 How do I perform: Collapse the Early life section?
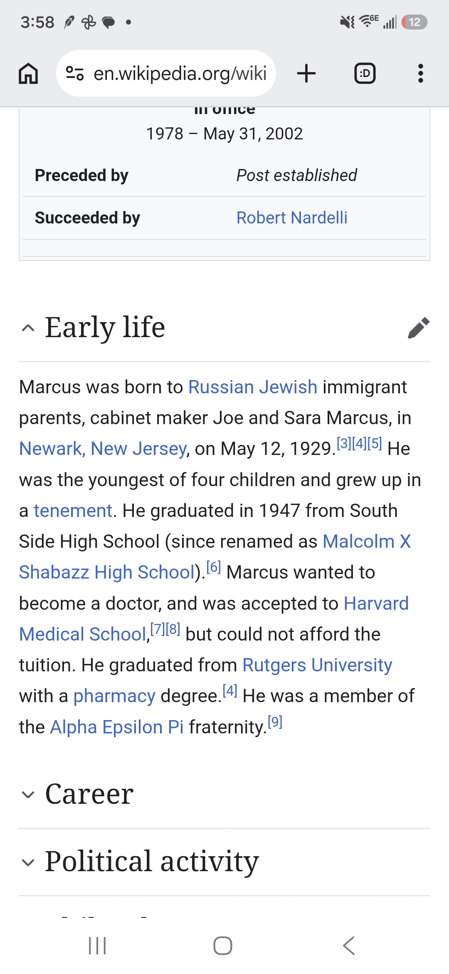pyautogui.click(x=28, y=328)
